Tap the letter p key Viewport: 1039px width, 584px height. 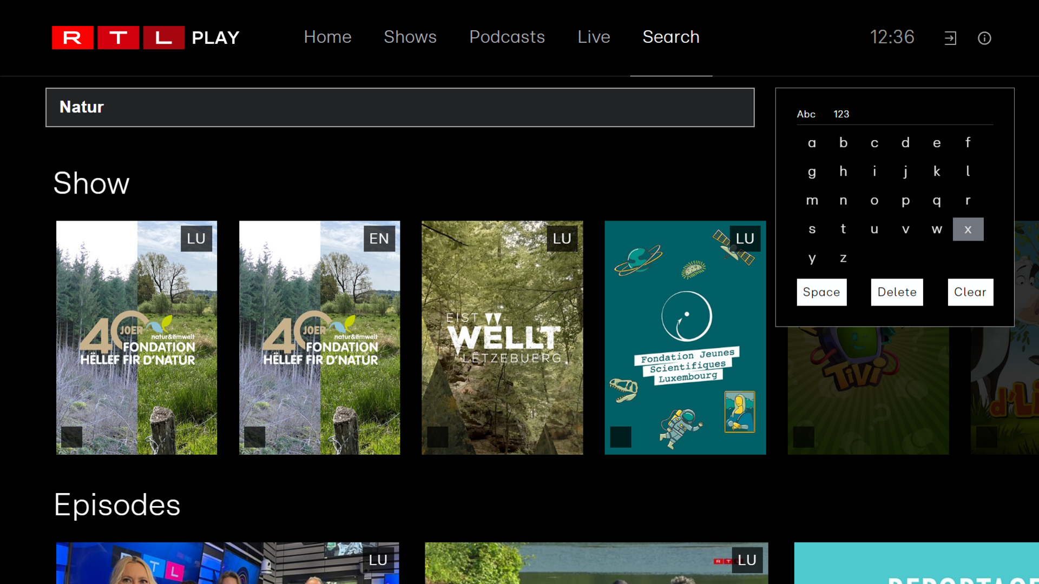tap(905, 201)
